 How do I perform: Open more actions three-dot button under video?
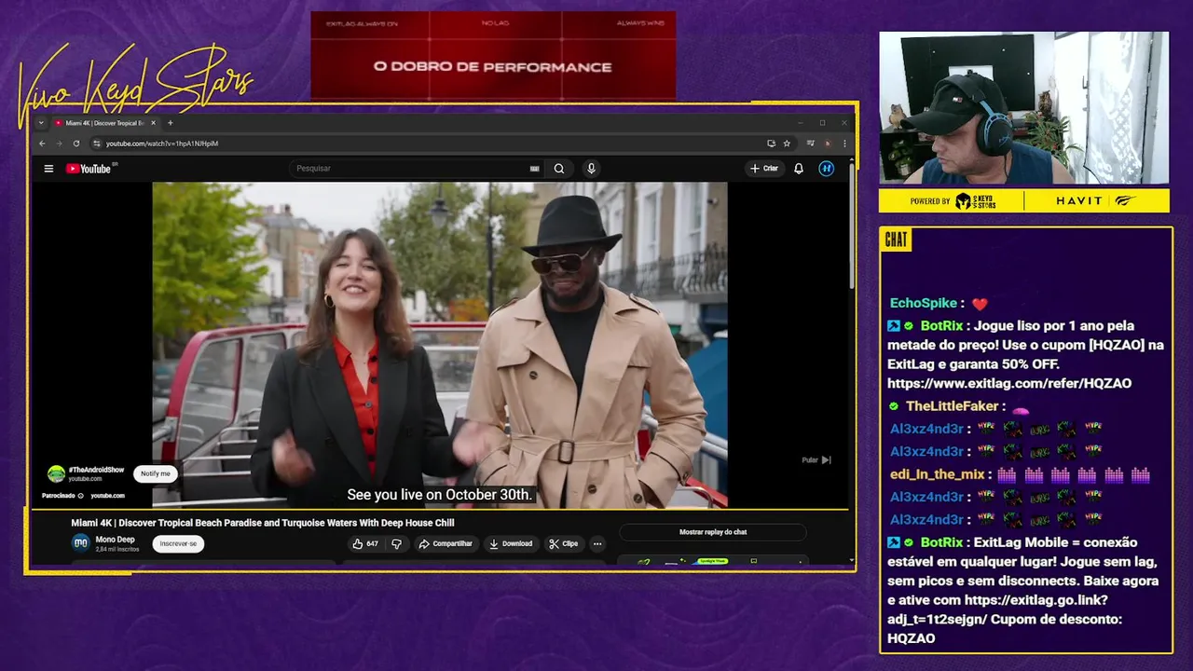coord(597,543)
